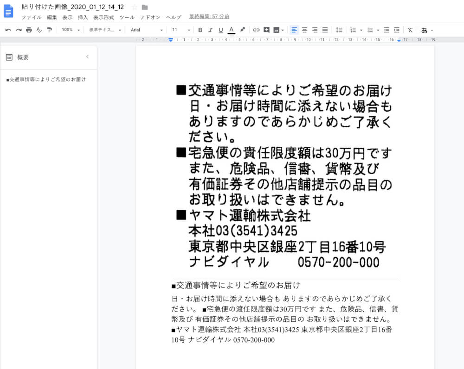Set line spacing
Viewport: 464px width, 369px height.
(x=339, y=30)
